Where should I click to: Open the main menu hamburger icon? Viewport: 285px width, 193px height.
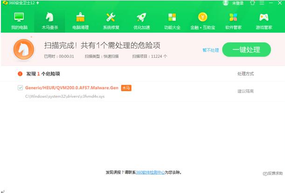coord(262,3)
